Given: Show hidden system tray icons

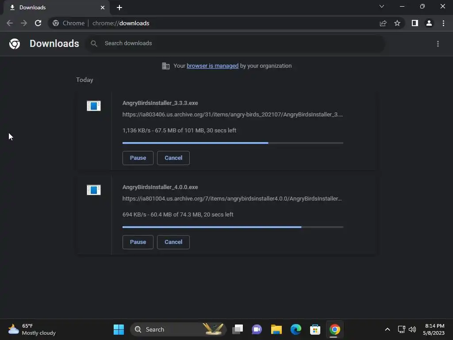Looking at the screenshot, I should pos(388,329).
